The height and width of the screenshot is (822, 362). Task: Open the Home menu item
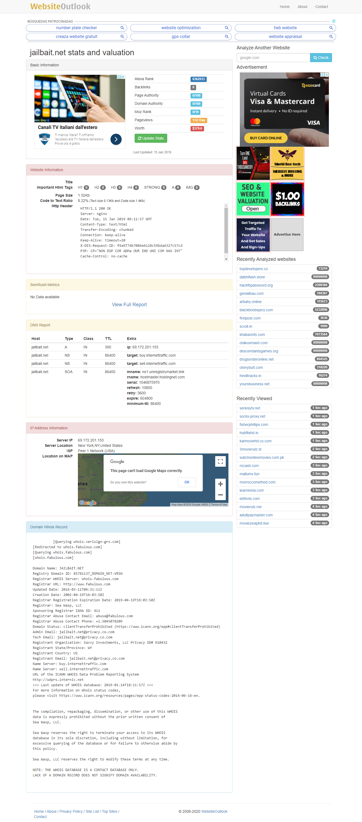285,7
